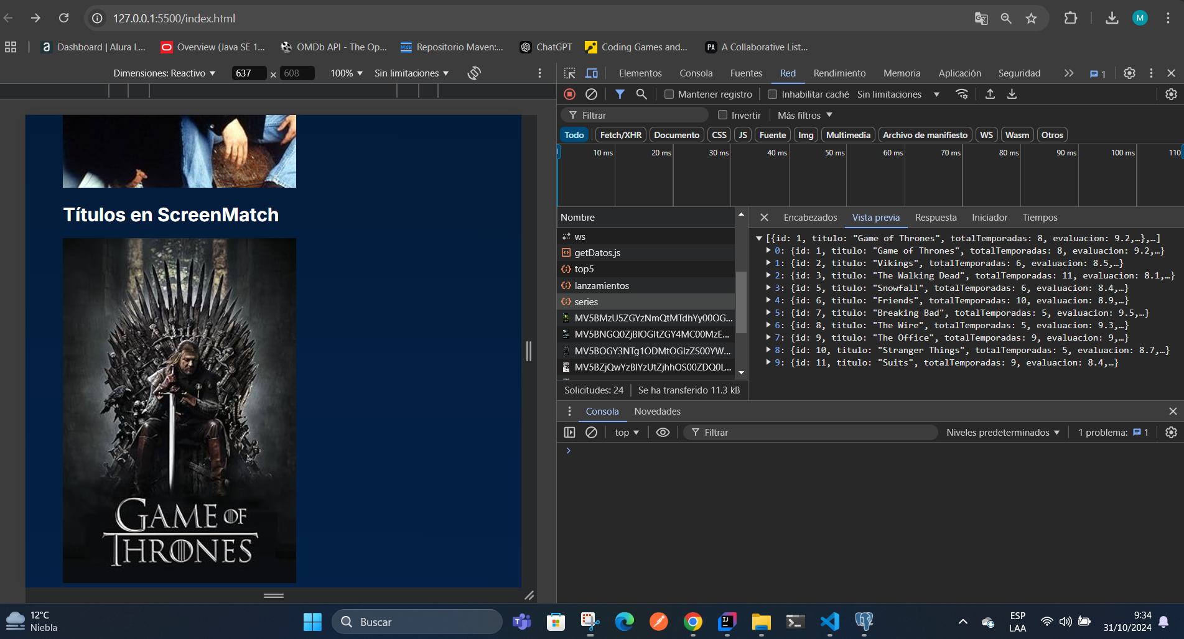Click the import HAR upload icon
This screenshot has height=639, width=1184.
pos(990,94)
